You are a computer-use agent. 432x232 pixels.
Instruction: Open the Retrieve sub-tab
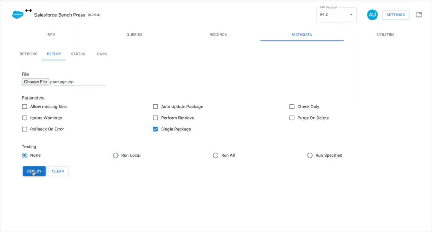29,54
